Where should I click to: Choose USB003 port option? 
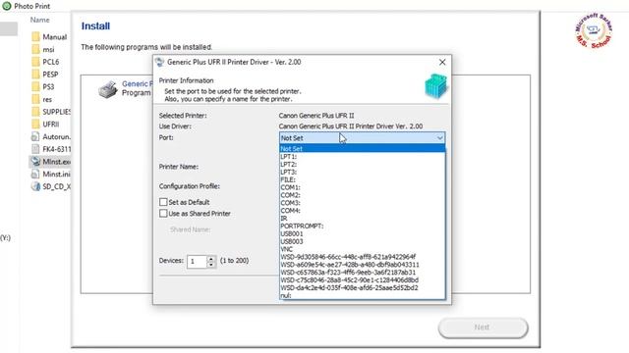(x=363, y=241)
